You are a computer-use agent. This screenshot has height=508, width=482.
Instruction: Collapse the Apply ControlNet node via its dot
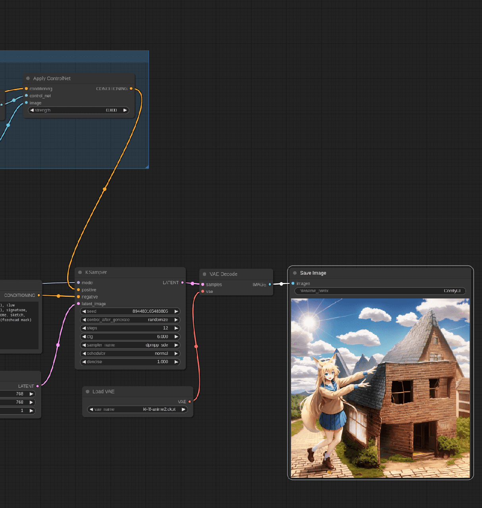[28, 79]
